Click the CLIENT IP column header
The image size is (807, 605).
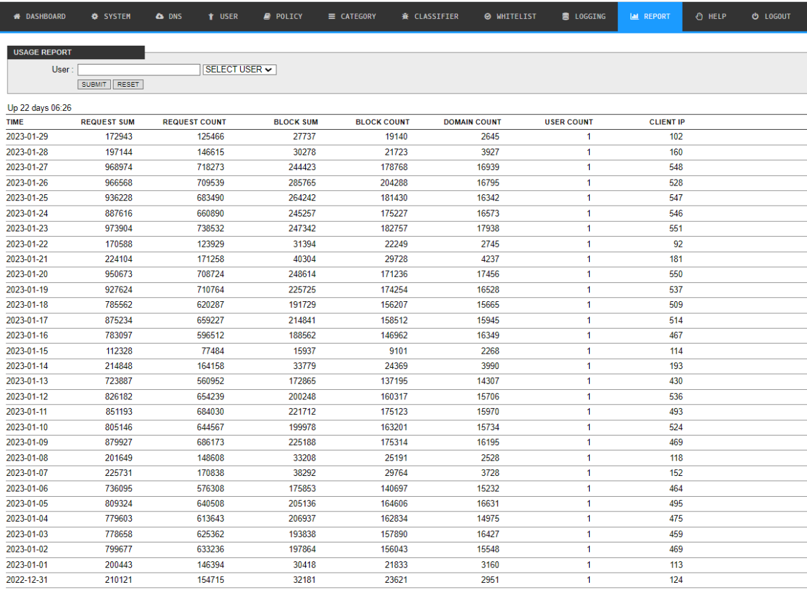point(666,122)
